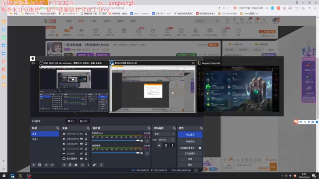The height and width of the screenshot is (179, 319).
Task: Open 鱼吧 in Douyu navigation
Action: 133,21
